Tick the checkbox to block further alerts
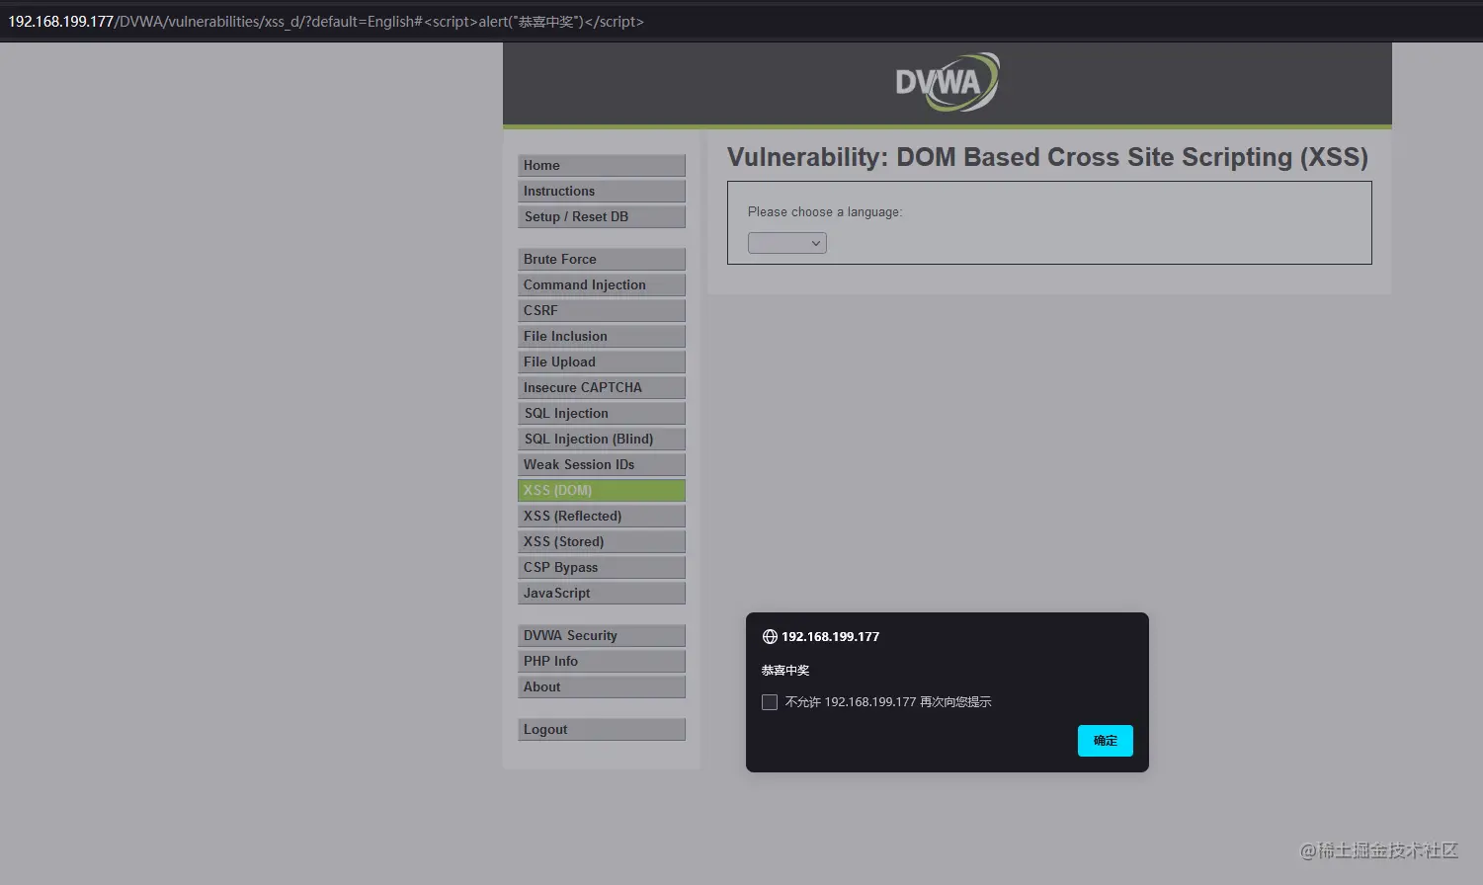This screenshot has height=885, width=1483. 770,702
